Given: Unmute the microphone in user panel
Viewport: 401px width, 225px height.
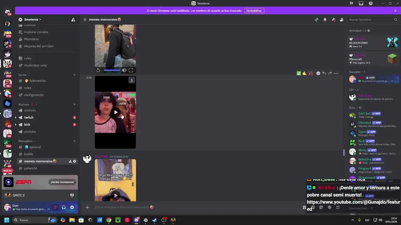Looking at the screenshot, I should click(55, 207).
